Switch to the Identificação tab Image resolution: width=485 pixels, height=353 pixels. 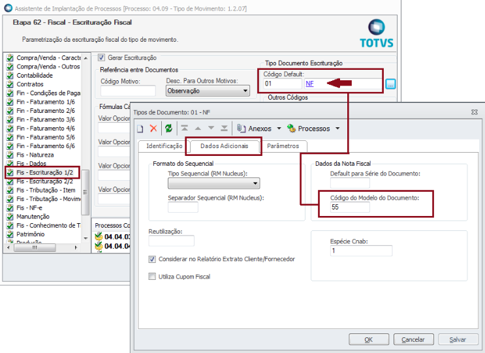point(164,146)
